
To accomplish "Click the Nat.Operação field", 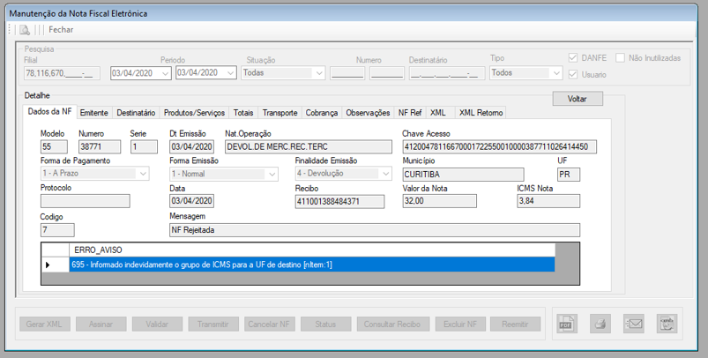I will [309, 146].
